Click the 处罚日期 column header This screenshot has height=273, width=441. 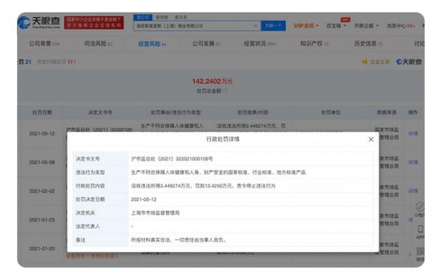click(42, 113)
